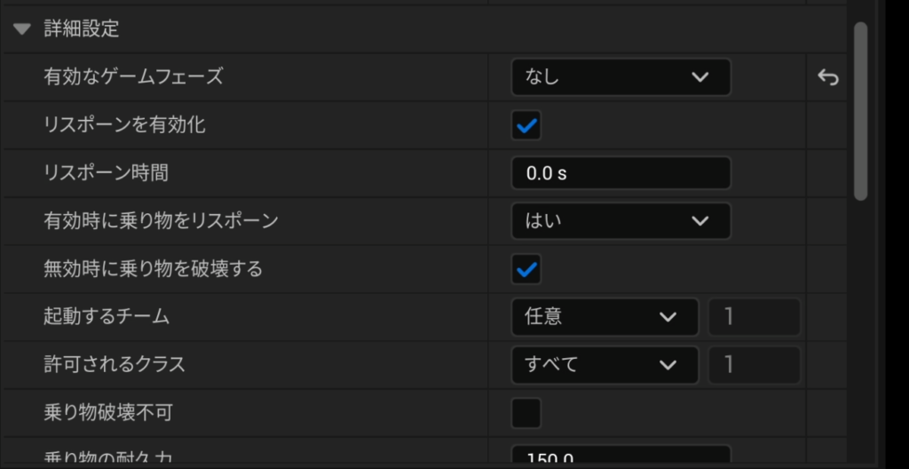Click the vertical scrollbar thumb
This screenshot has height=469, width=909.
[859, 111]
